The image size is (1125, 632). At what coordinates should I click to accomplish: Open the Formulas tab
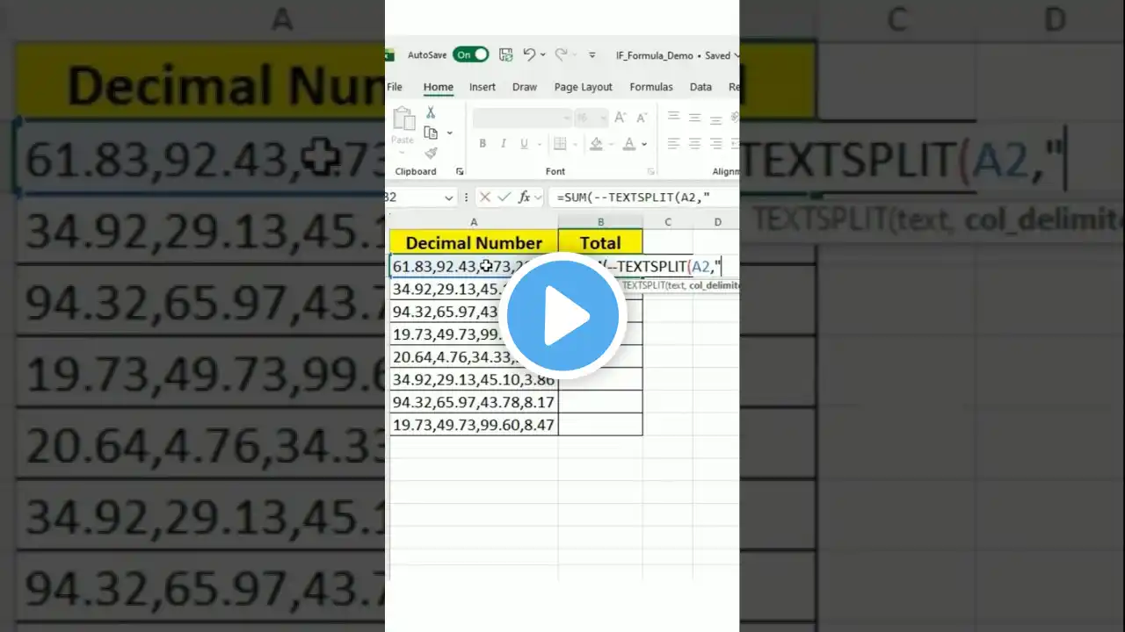coord(651,87)
